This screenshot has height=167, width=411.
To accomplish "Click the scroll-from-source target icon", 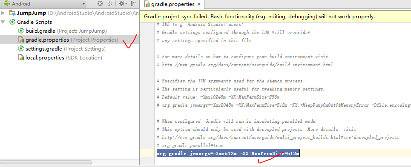I will tap(100, 4).
